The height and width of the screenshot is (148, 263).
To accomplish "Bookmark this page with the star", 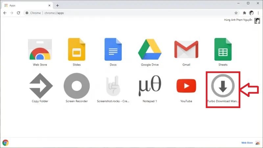I will click(x=236, y=13).
